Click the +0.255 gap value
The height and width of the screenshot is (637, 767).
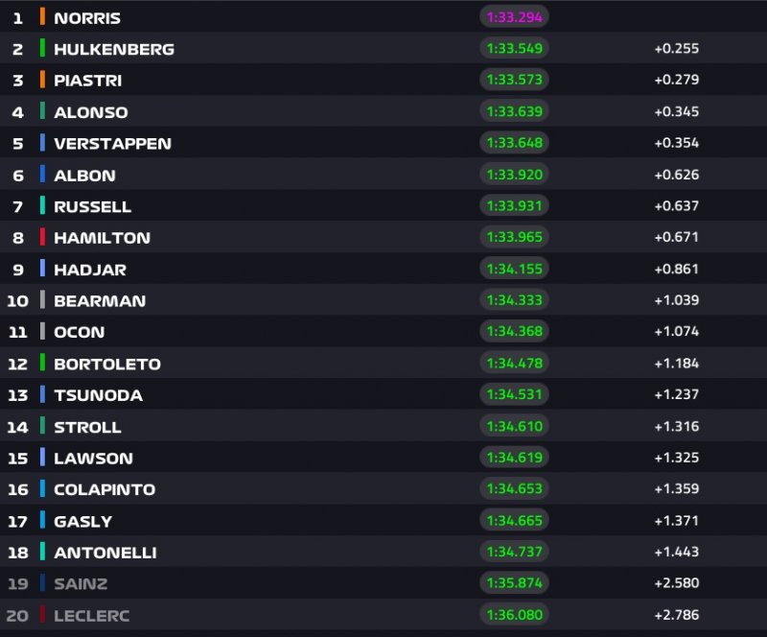point(676,49)
